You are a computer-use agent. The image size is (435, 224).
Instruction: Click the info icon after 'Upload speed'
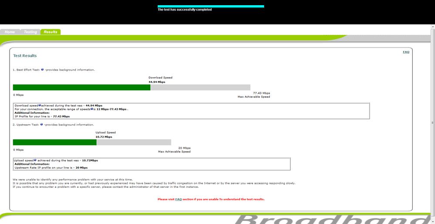35,160
